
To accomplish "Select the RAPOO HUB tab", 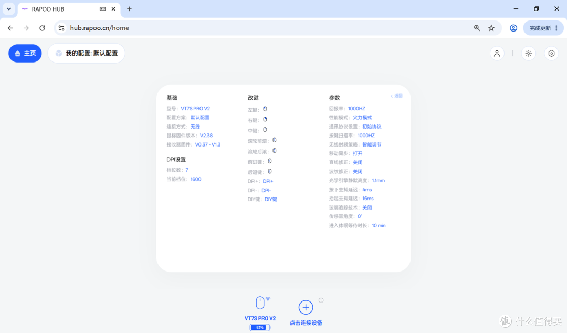I will coord(69,9).
